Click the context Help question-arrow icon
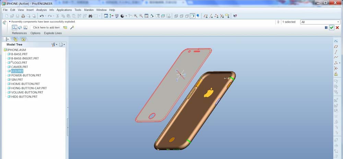Image resolution: width=343 pixels, height=159 pixels. point(235,16)
